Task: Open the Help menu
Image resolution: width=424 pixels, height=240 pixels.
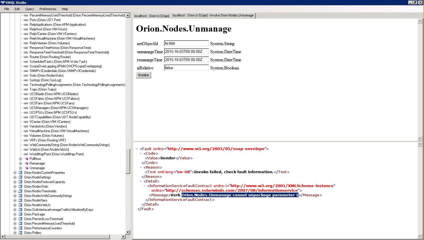Action: (65, 9)
